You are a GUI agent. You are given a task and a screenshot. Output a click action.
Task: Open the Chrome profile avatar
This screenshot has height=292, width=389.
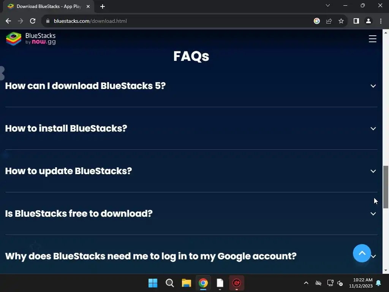tap(368, 21)
